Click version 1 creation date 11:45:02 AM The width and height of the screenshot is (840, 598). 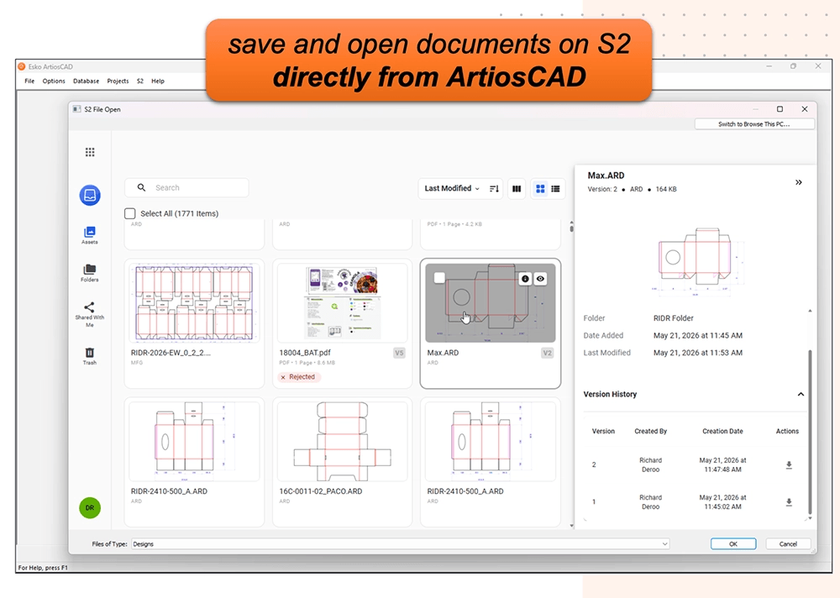click(722, 502)
